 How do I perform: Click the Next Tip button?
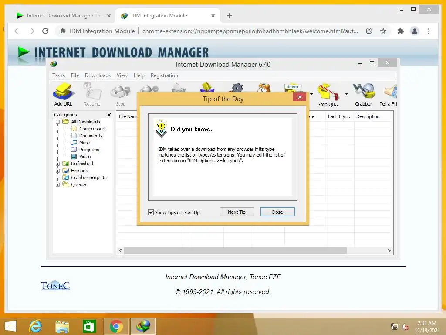coord(237,212)
